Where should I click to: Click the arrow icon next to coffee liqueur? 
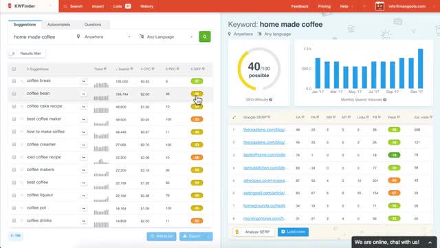click(83, 196)
